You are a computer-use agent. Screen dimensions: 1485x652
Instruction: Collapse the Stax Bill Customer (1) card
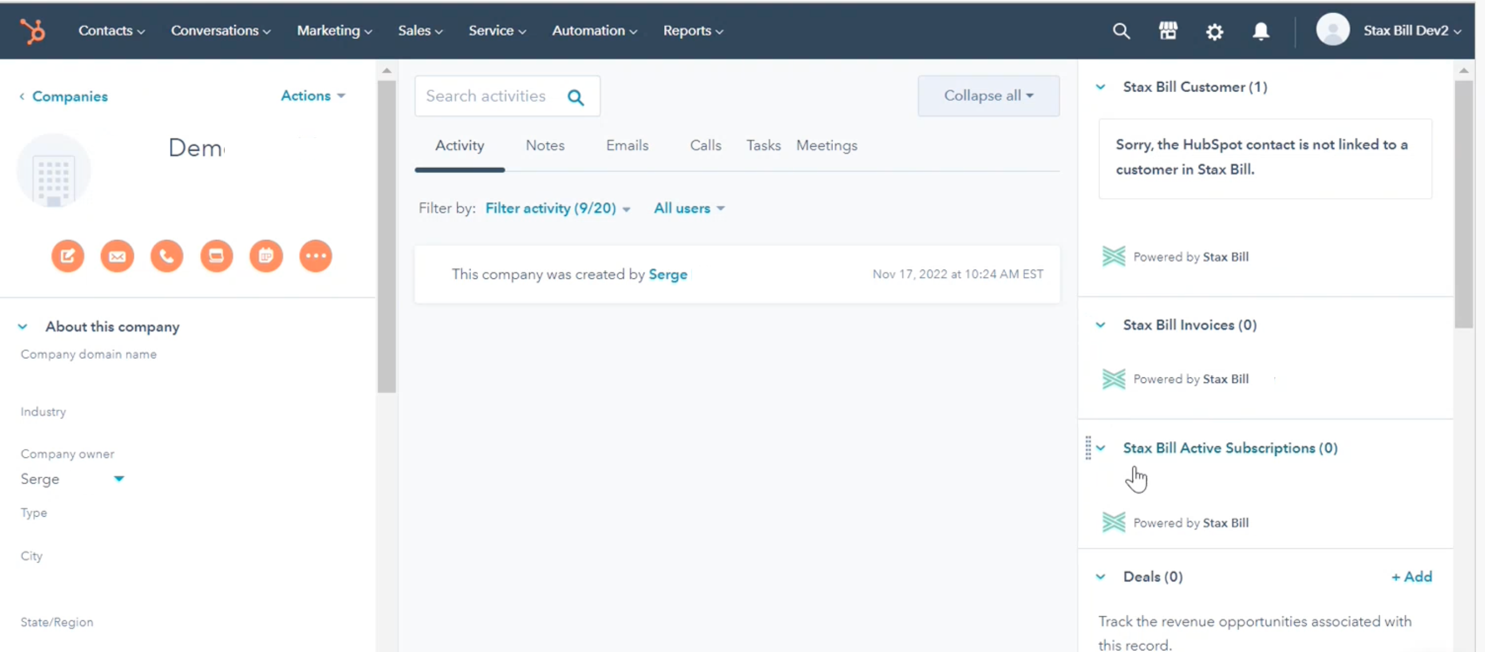click(x=1100, y=87)
